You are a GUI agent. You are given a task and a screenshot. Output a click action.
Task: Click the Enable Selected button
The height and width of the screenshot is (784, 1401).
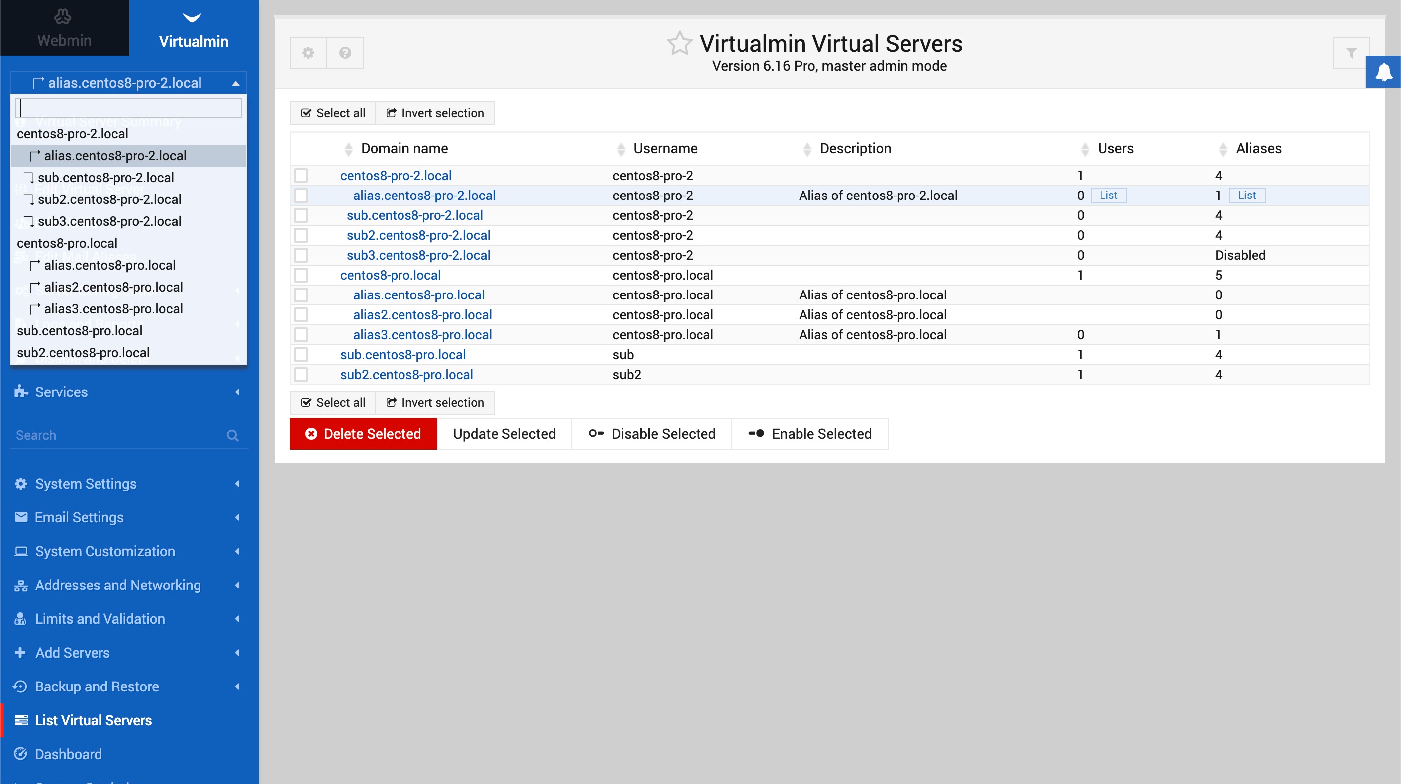(810, 434)
